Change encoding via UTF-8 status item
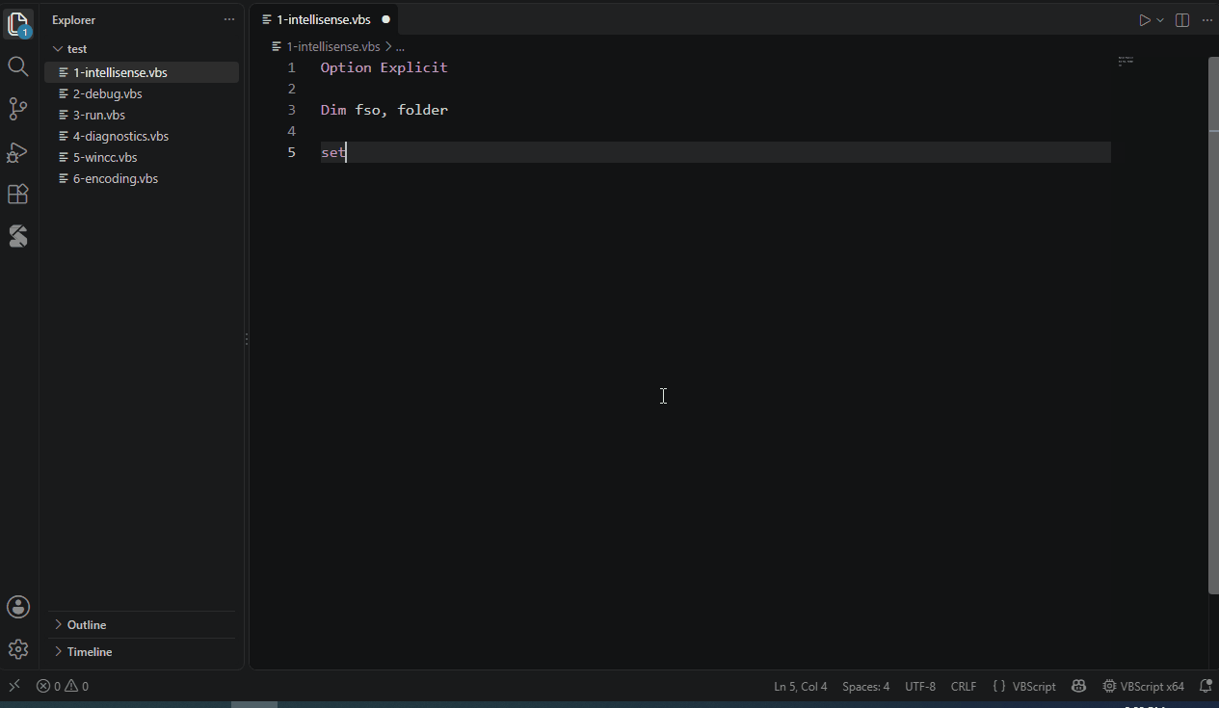Image resolution: width=1219 pixels, height=708 pixels. point(920,687)
